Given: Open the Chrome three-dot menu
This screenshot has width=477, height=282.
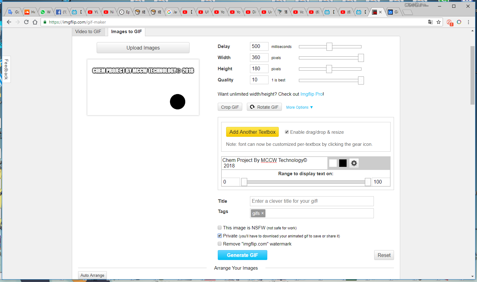Looking at the screenshot, I should [468, 22].
